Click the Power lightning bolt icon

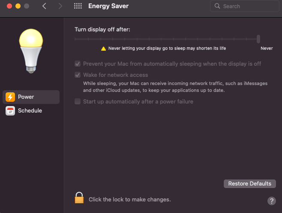point(10,97)
